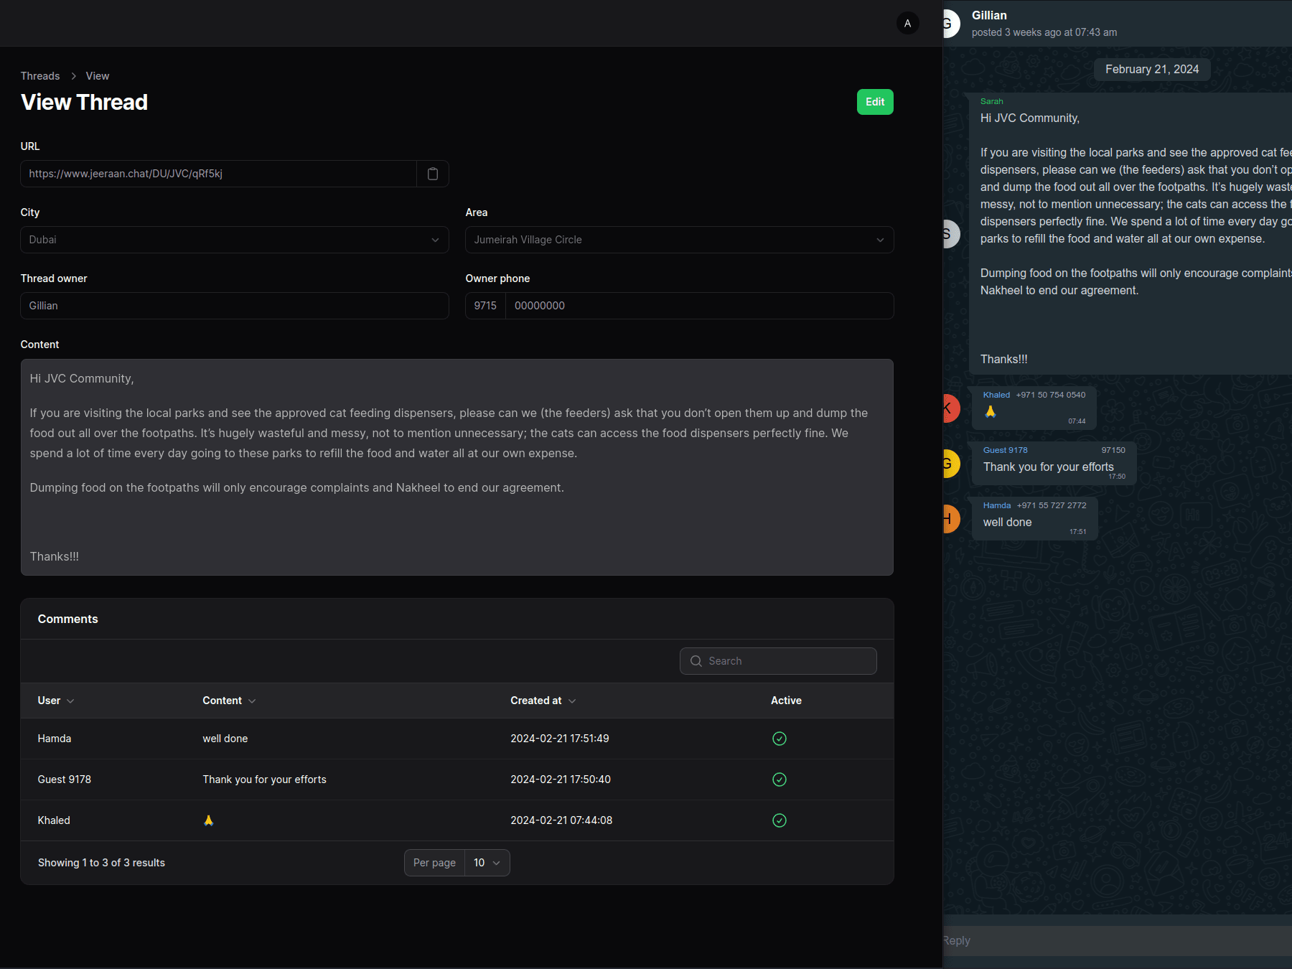Screen dimensions: 1292x969
Task: Click Sarah's gray avatar in chat preview
Action: click(951, 234)
